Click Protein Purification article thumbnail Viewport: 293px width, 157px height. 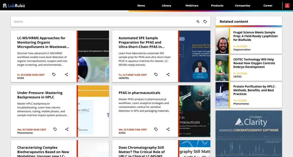pos(222,95)
